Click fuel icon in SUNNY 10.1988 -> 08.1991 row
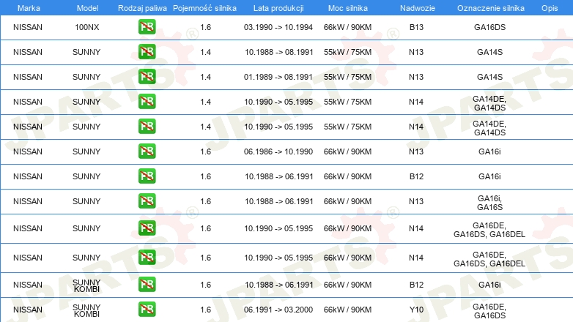 click(x=147, y=52)
